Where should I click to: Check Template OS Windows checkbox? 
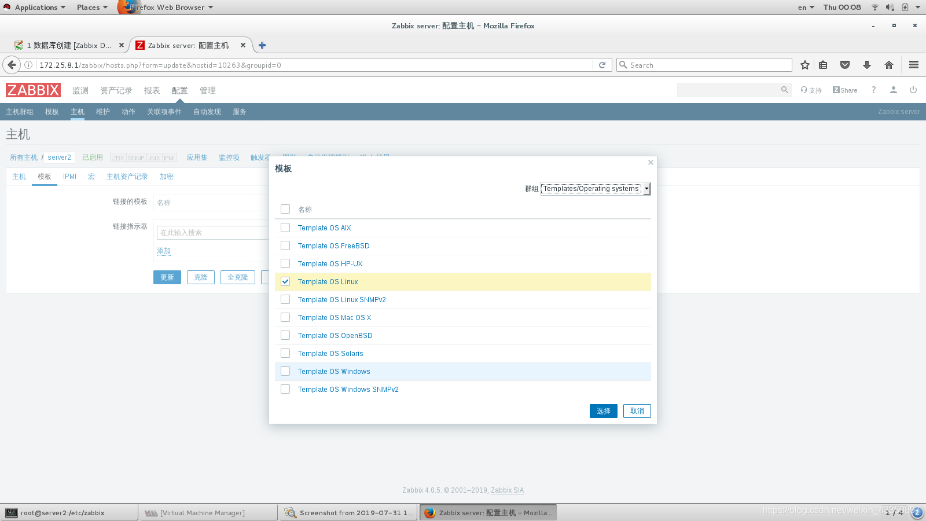pos(285,371)
